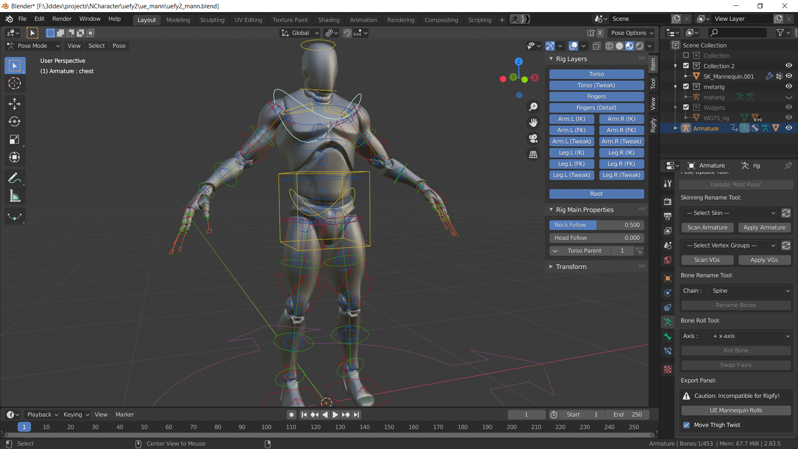This screenshot has width=798, height=449.
Task: Adjust the Neck Follow slider
Action: 596,225
